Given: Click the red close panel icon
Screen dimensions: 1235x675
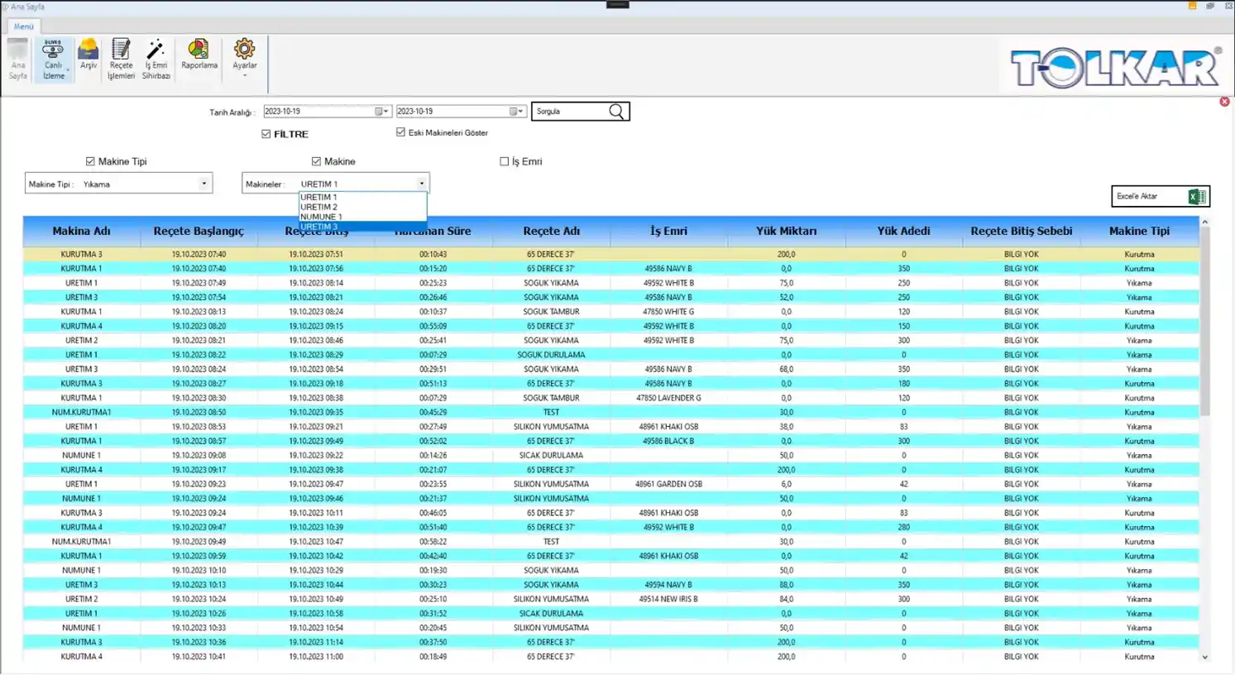Looking at the screenshot, I should pyautogui.click(x=1224, y=102).
